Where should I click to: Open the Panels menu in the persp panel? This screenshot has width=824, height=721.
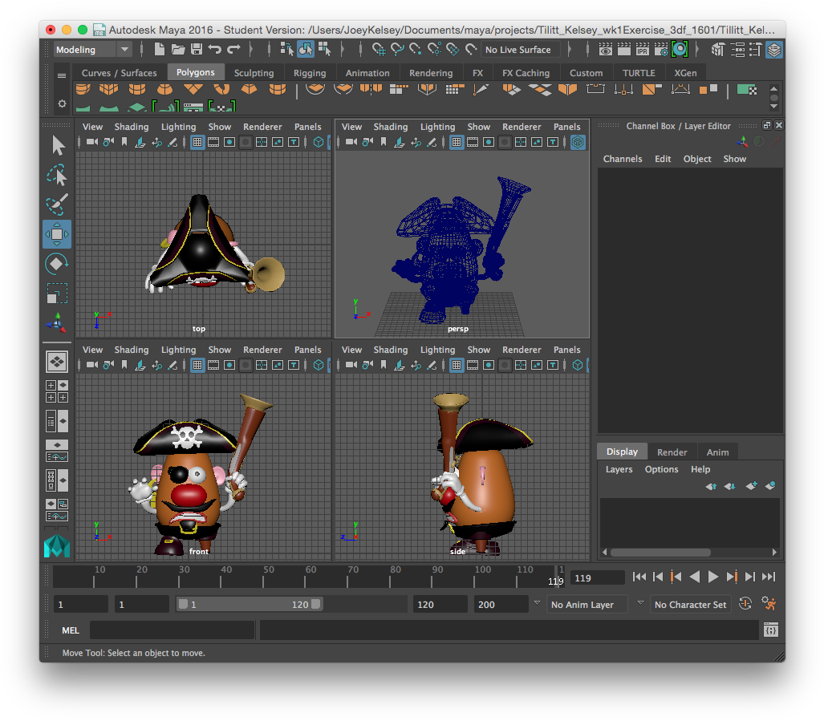click(566, 127)
